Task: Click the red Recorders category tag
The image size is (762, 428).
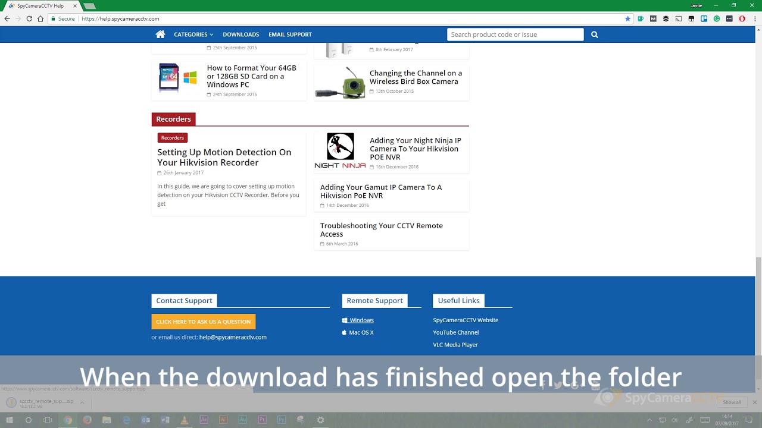Action: 173,138
